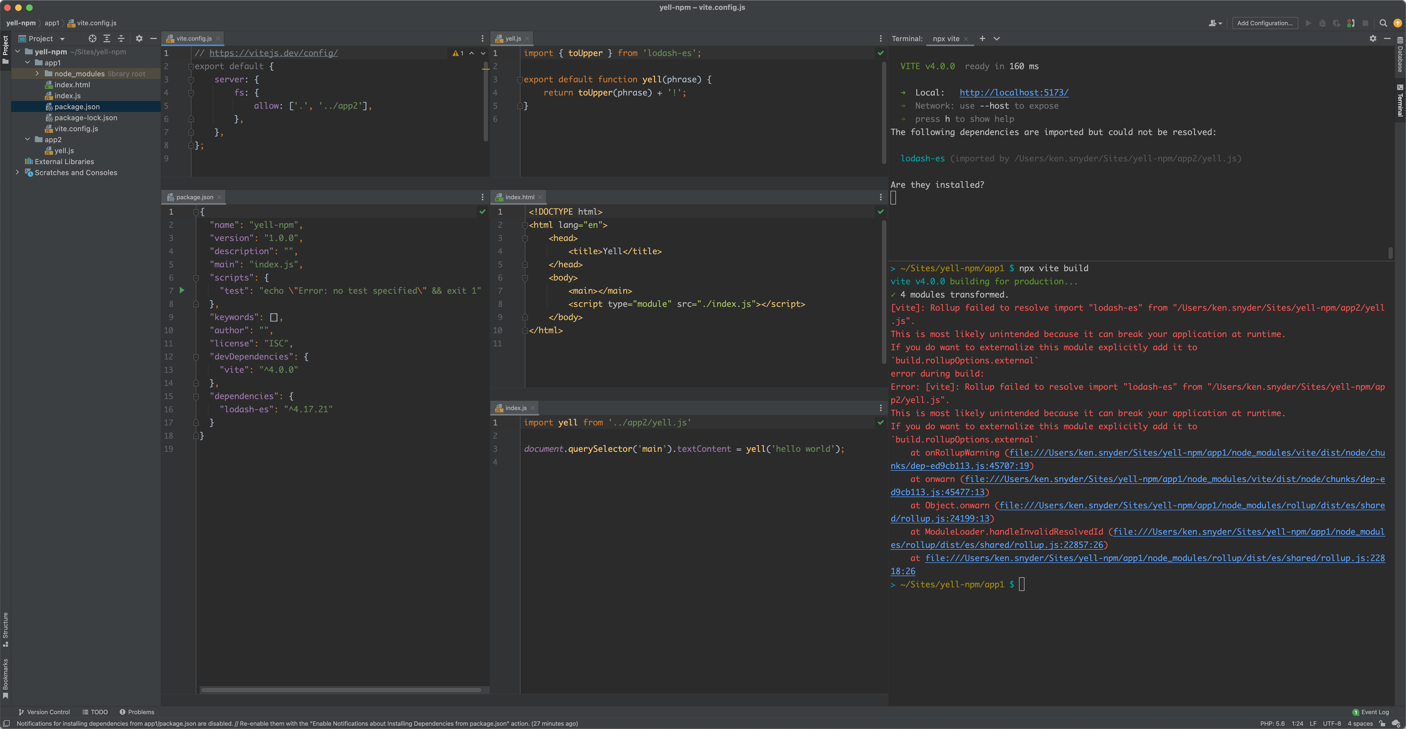Fold devDependencies block in package.json
The width and height of the screenshot is (1406, 729).
[x=196, y=357]
